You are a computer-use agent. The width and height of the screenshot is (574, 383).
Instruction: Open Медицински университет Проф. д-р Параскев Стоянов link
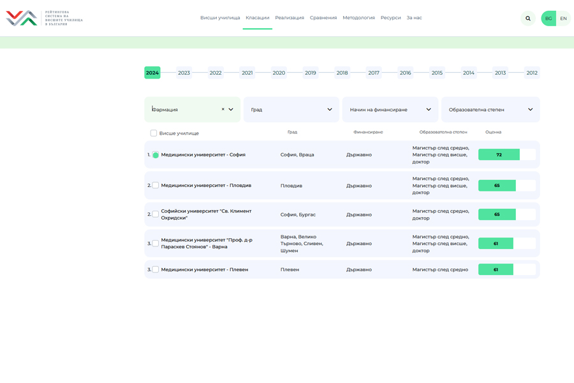207,243
